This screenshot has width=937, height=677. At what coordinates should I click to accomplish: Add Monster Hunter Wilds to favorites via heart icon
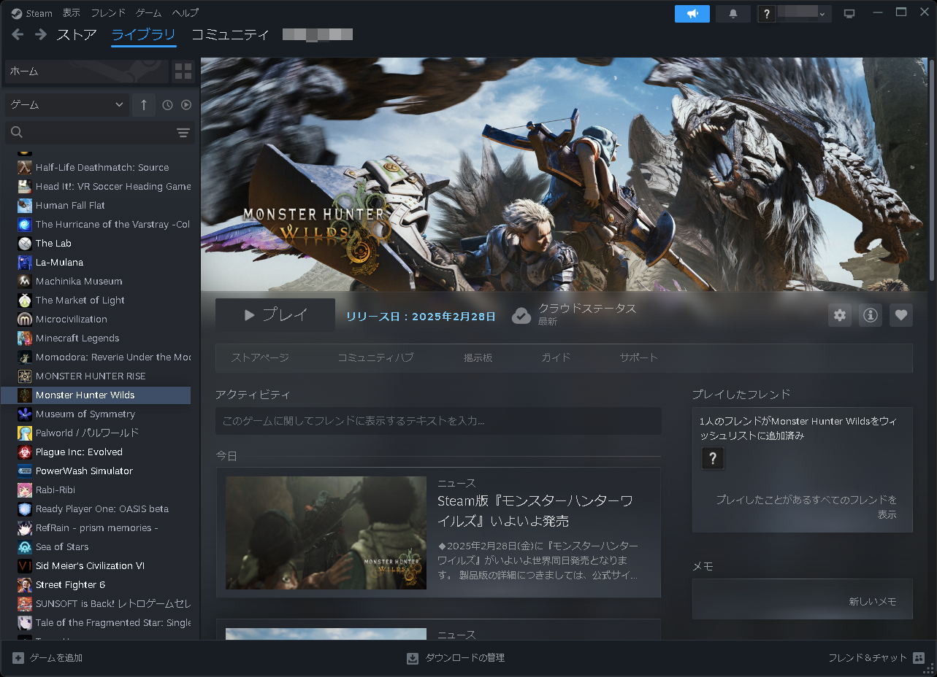click(900, 315)
